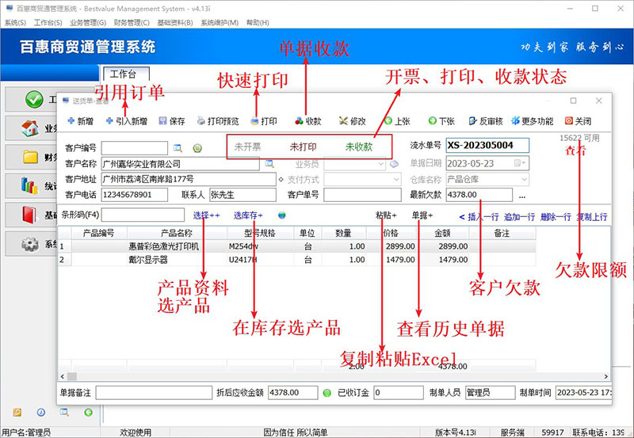Click the bar chart statistics icon
The image size is (634, 438).
[x=29, y=185]
